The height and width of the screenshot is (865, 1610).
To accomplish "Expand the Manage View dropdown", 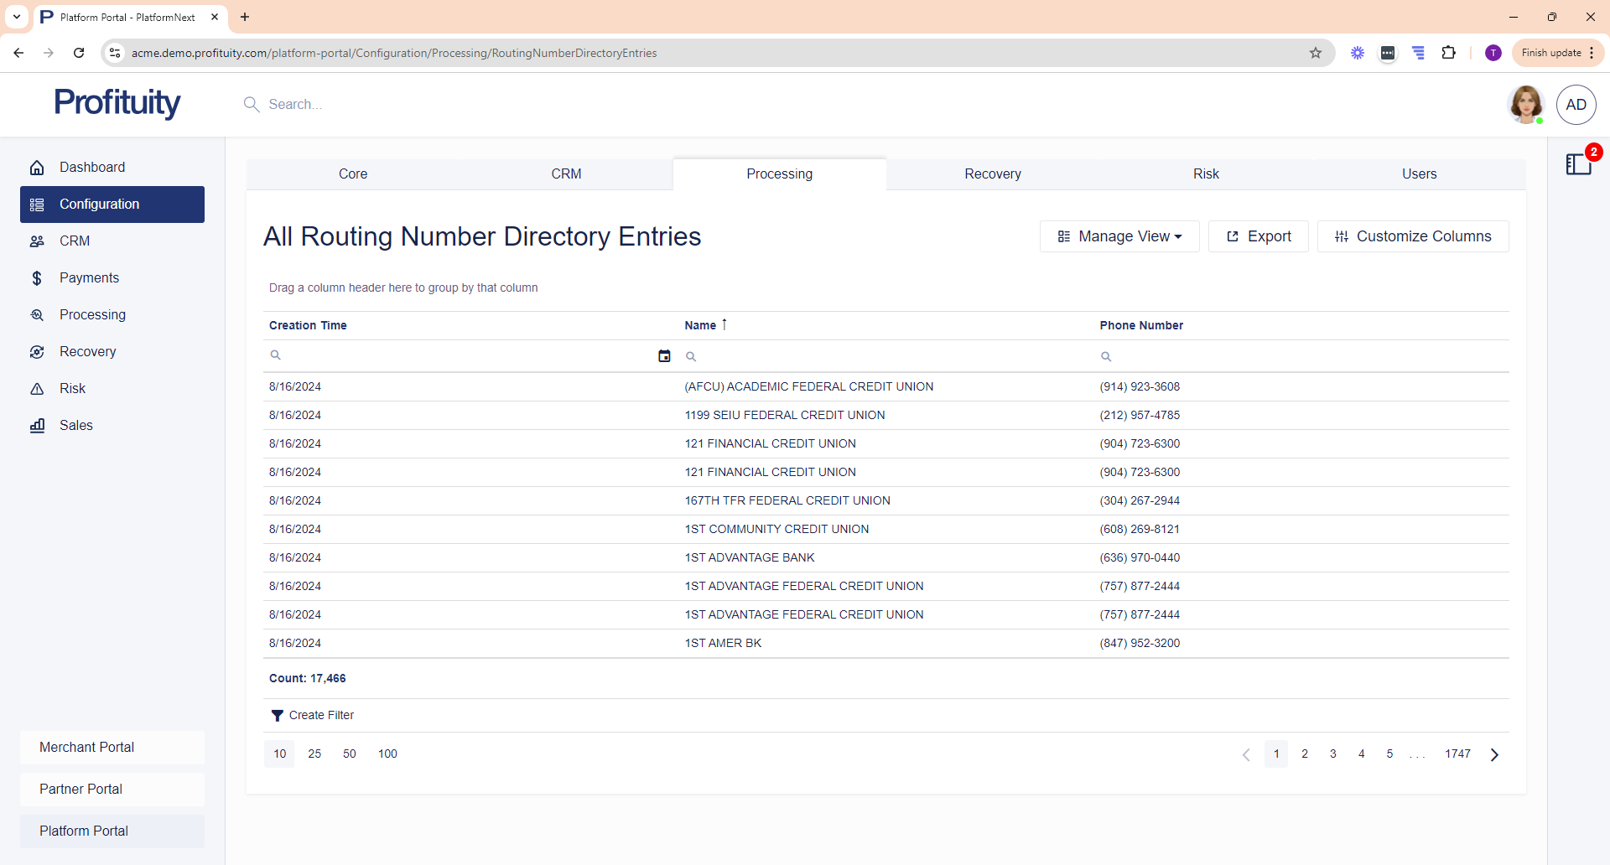I will click(1119, 236).
